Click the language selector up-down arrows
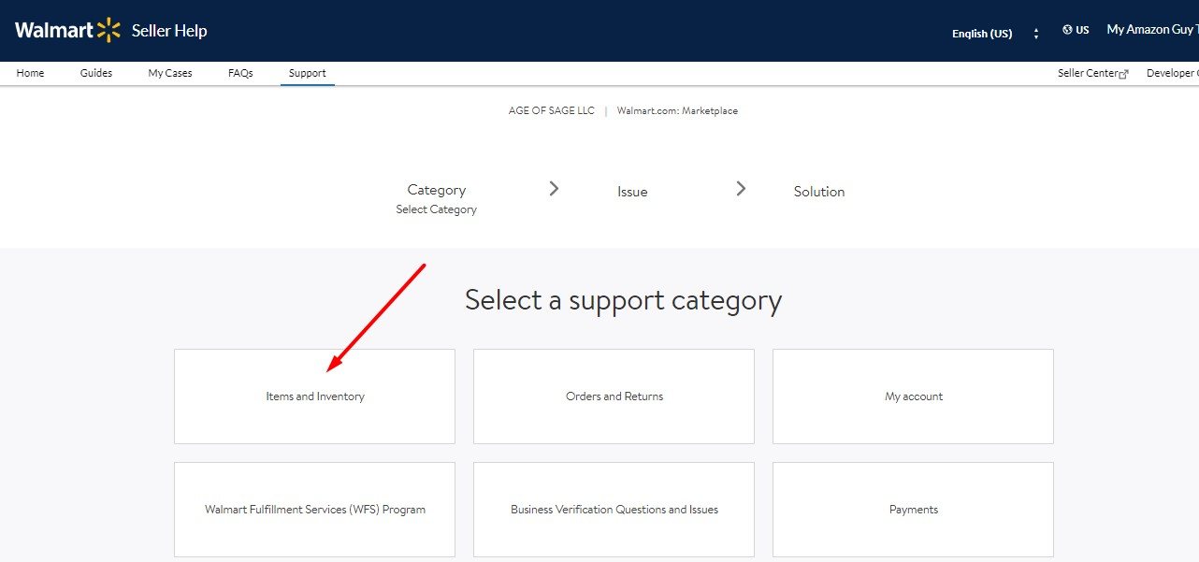This screenshot has height=562, width=1199. (x=1036, y=34)
